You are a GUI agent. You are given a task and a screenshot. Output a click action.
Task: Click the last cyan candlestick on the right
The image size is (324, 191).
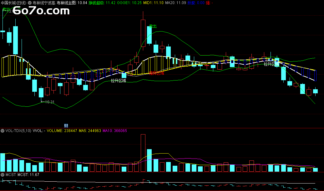[x=315, y=91]
